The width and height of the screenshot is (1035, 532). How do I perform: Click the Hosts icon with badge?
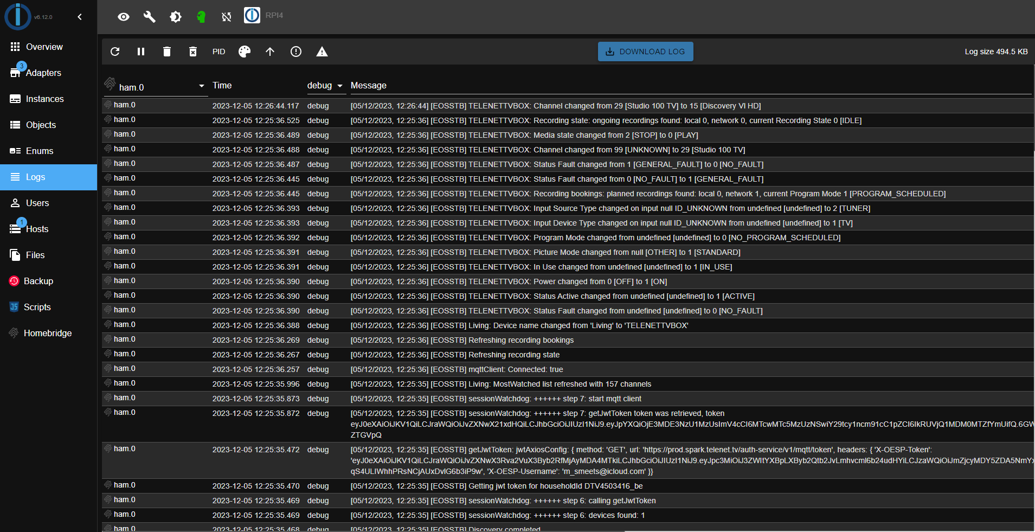pyautogui.click(x=15, y=228)
